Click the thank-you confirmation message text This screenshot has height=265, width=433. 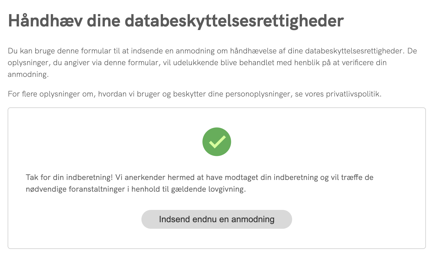pos(199,183)
